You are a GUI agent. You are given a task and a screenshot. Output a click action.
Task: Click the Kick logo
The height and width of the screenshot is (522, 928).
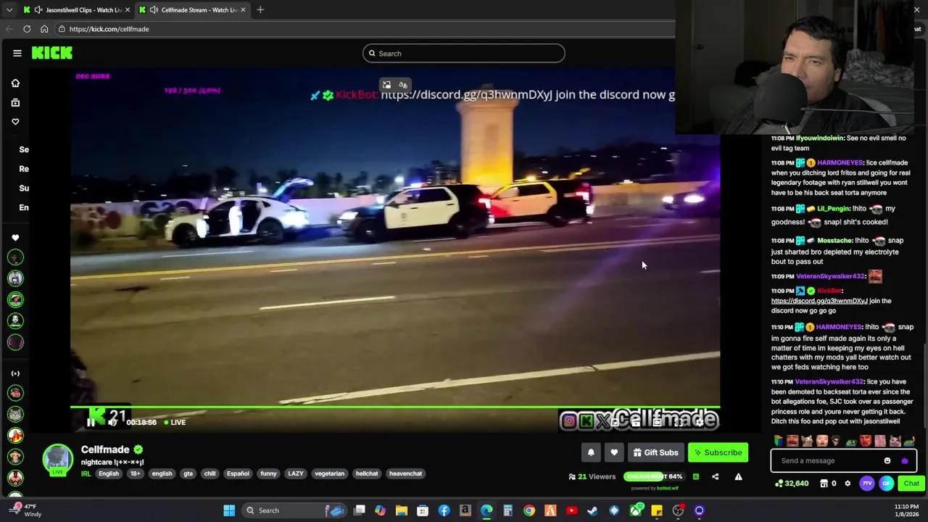point(52,53)
